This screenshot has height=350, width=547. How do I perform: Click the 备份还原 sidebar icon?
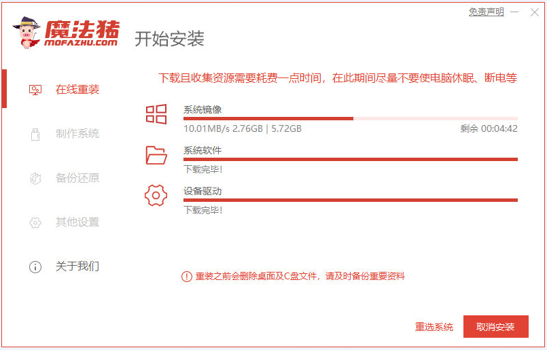pyautogui.click(x=35, y=178)
